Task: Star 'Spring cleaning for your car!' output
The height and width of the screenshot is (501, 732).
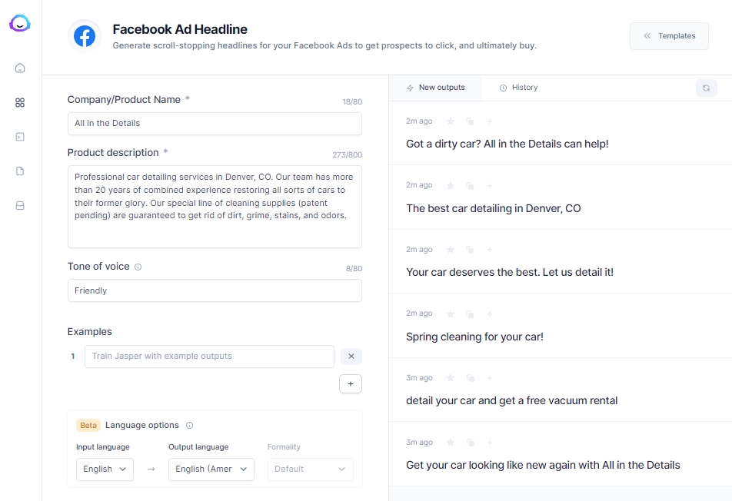Action: (x=451, y=314)
